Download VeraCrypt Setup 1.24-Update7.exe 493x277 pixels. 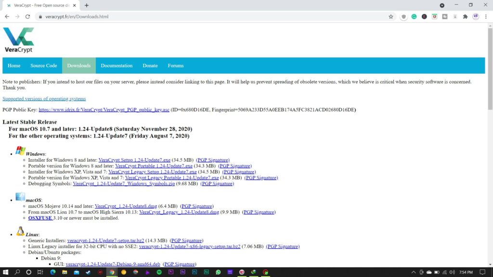[x=134, y=160]
